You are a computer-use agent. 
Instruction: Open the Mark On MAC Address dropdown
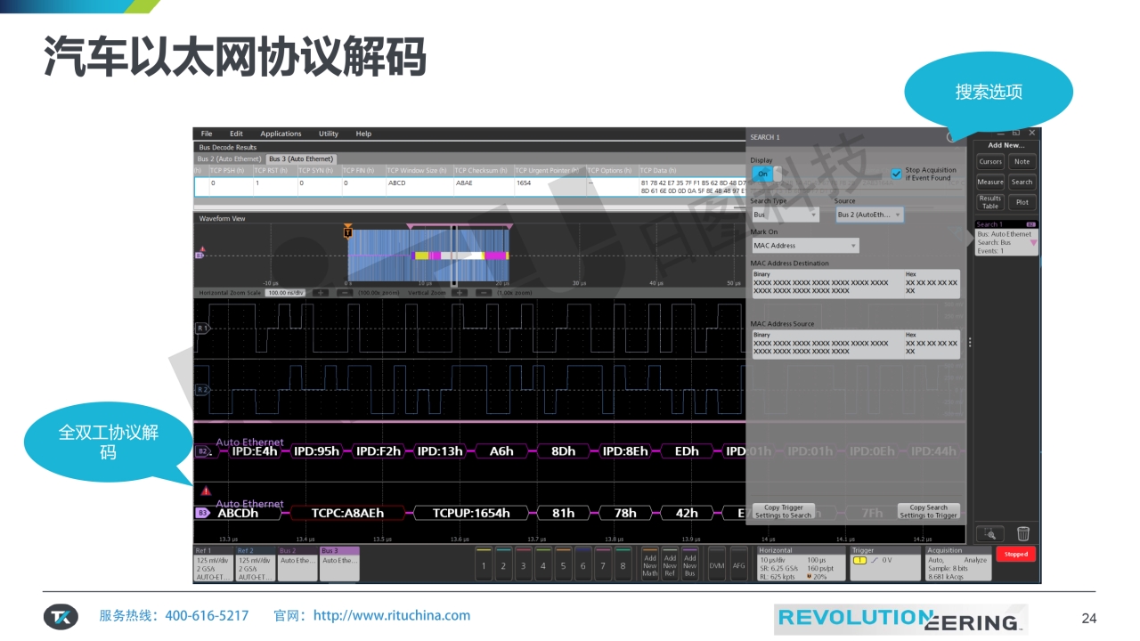805,246
